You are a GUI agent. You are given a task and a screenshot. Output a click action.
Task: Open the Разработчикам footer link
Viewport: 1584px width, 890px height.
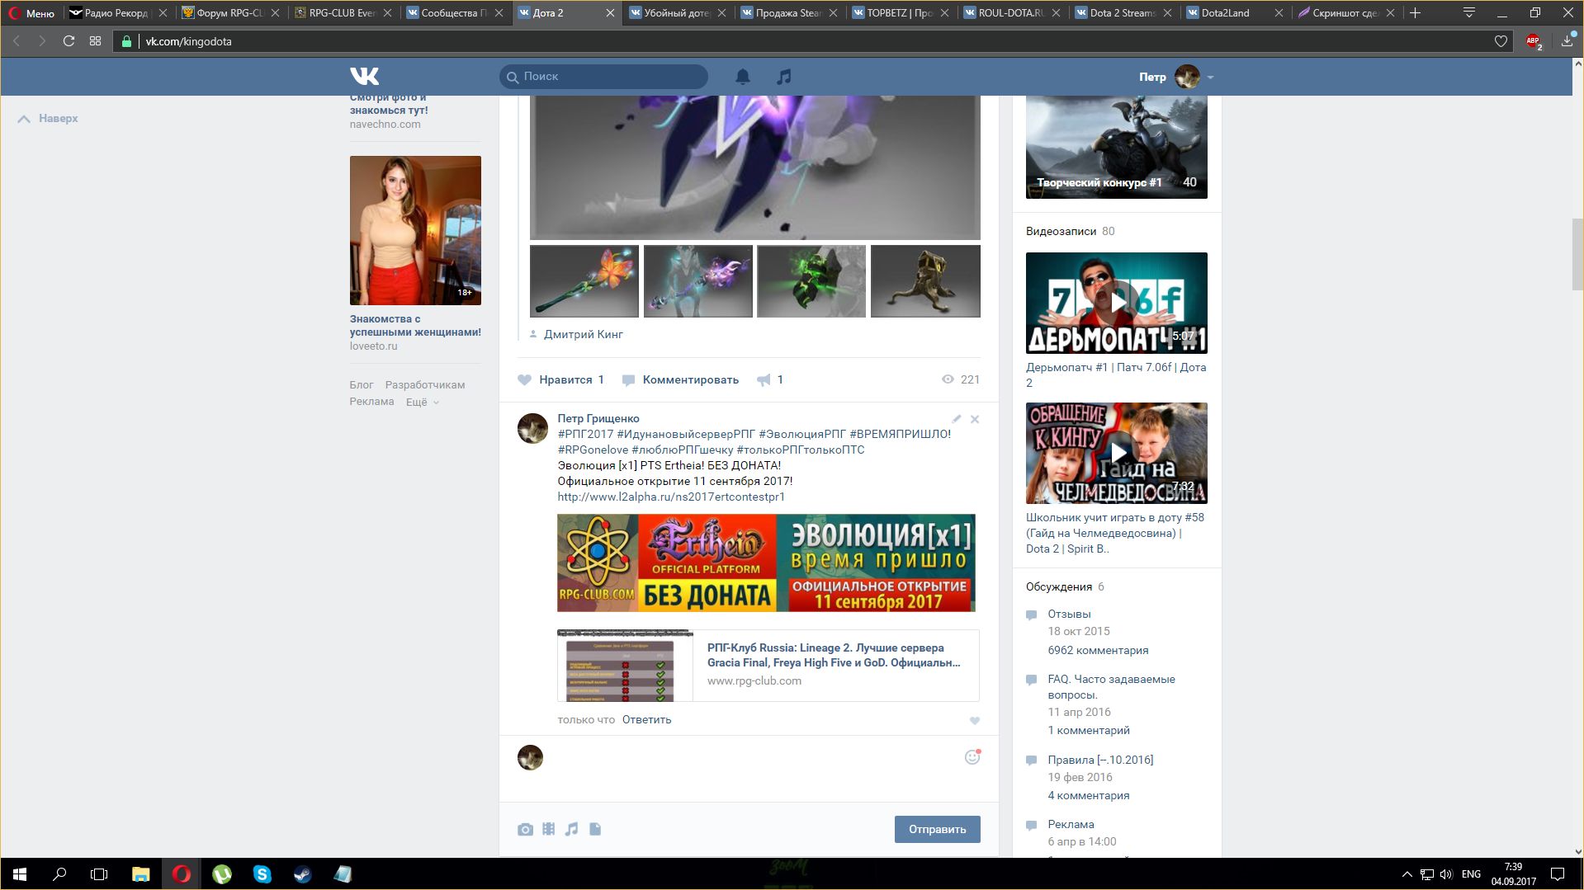click(x=424, y=384)
